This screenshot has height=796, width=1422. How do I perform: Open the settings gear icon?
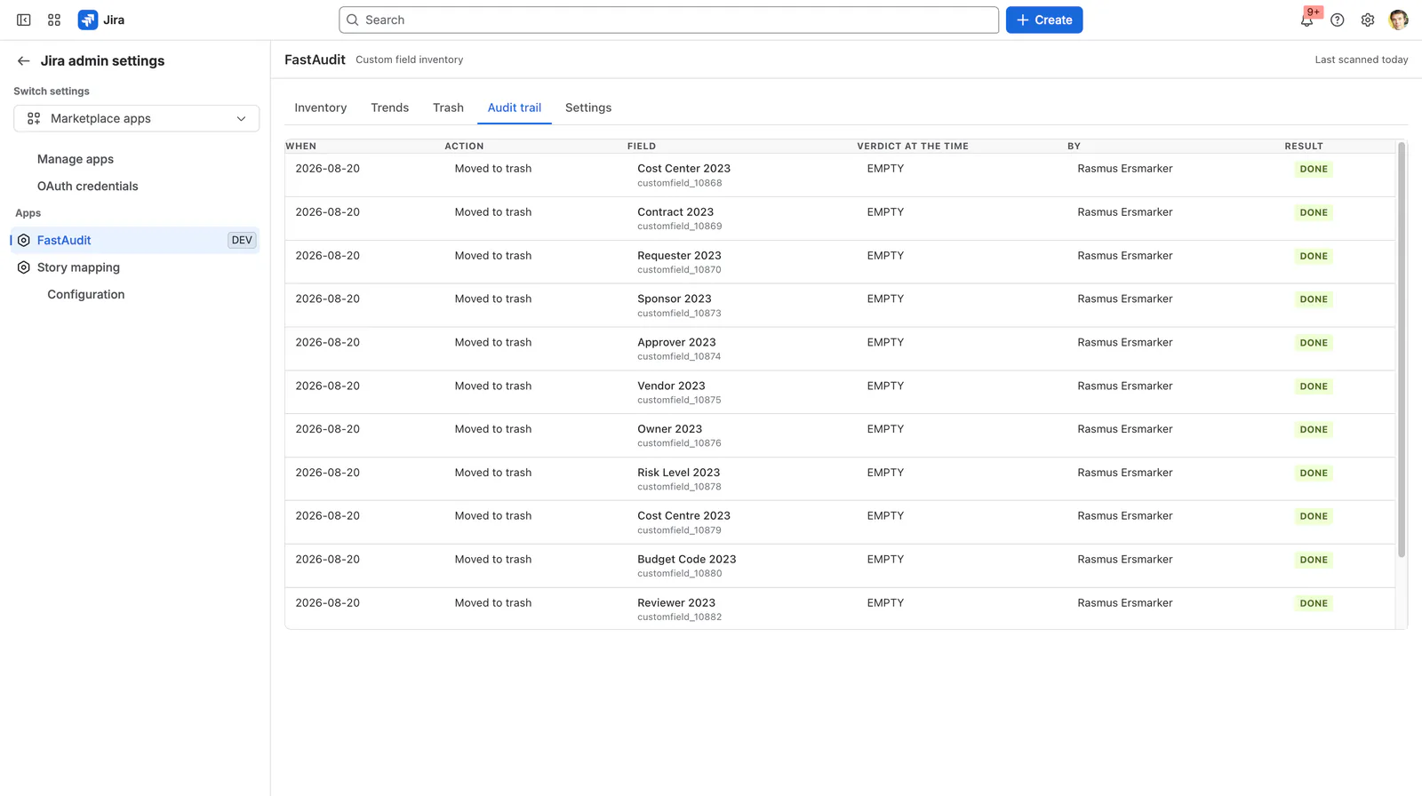[1368, 20]
